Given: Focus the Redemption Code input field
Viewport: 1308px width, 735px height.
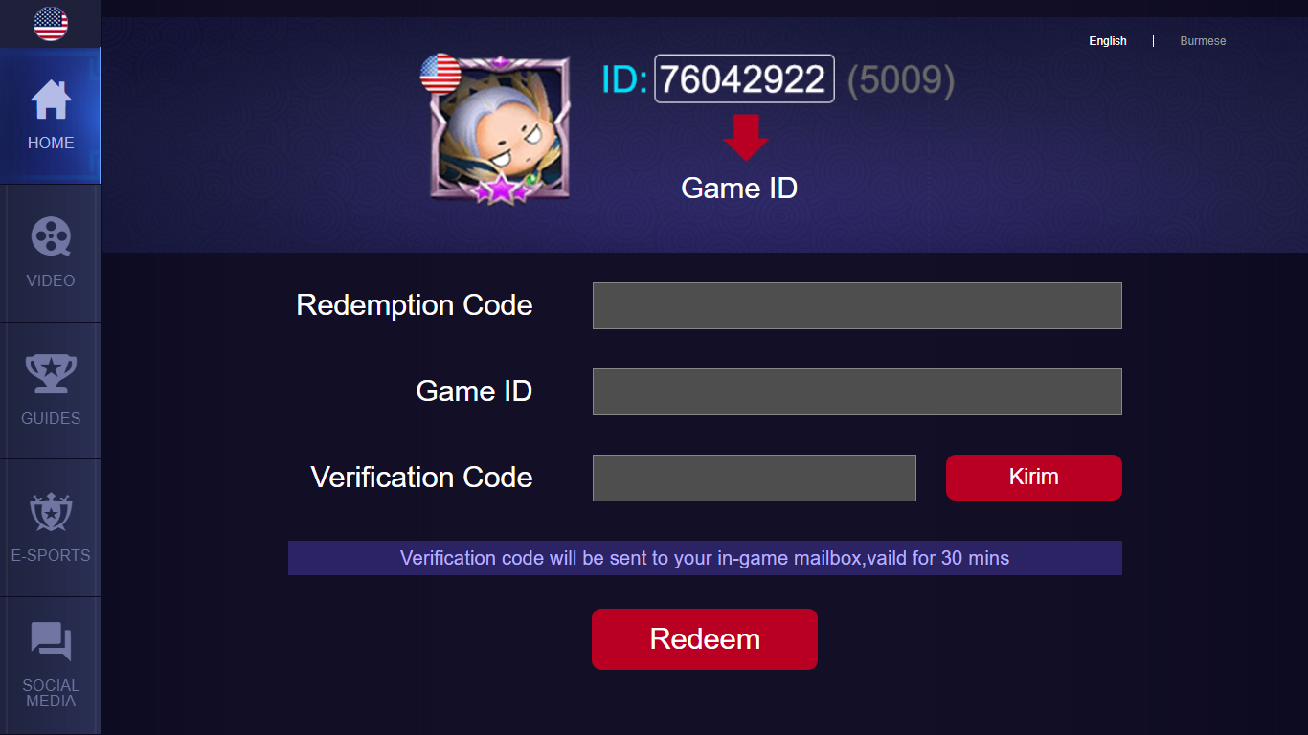Looking at the screenshot, I should (857, 305).
